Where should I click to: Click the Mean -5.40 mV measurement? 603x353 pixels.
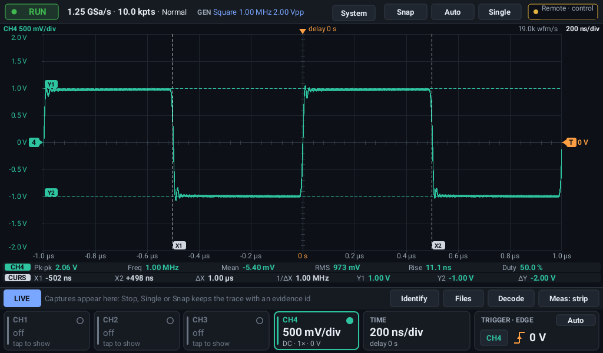pos(248,267)
